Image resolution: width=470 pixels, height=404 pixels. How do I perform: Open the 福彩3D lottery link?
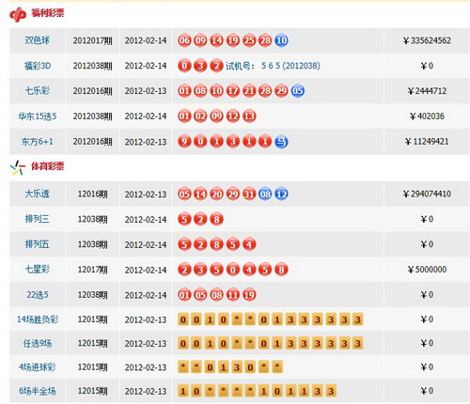pos(38,66)
